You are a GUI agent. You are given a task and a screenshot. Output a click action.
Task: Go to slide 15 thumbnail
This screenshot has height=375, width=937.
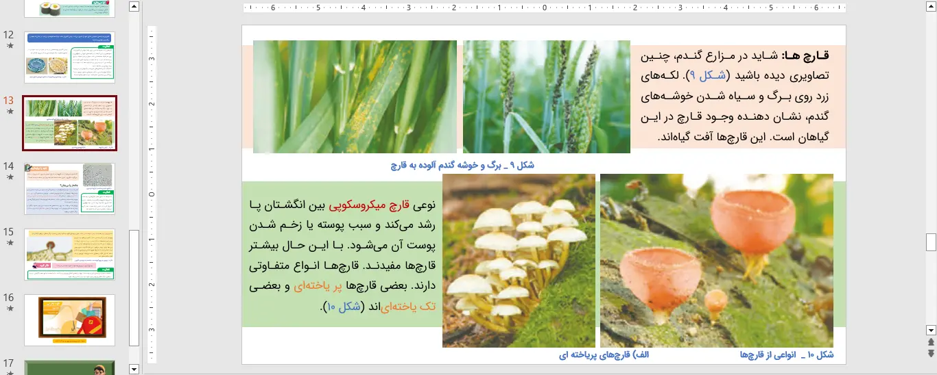70,255
